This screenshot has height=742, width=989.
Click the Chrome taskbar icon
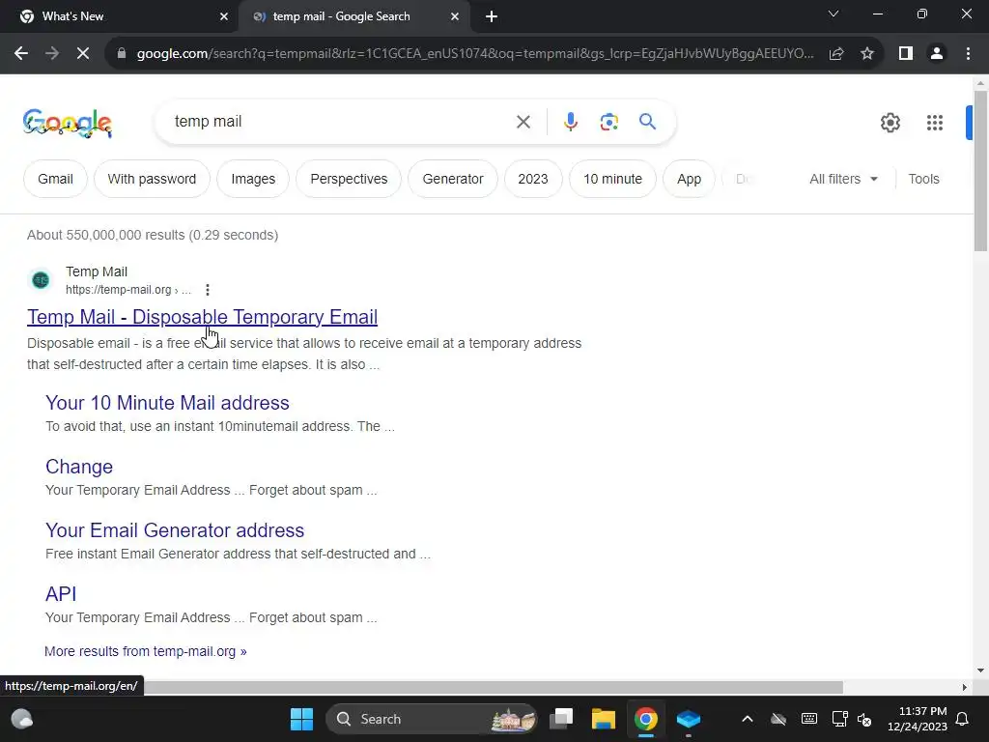coord(645,719)
